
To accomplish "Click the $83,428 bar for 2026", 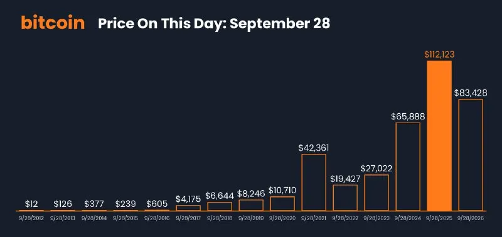I will click(x=471, y=155).
